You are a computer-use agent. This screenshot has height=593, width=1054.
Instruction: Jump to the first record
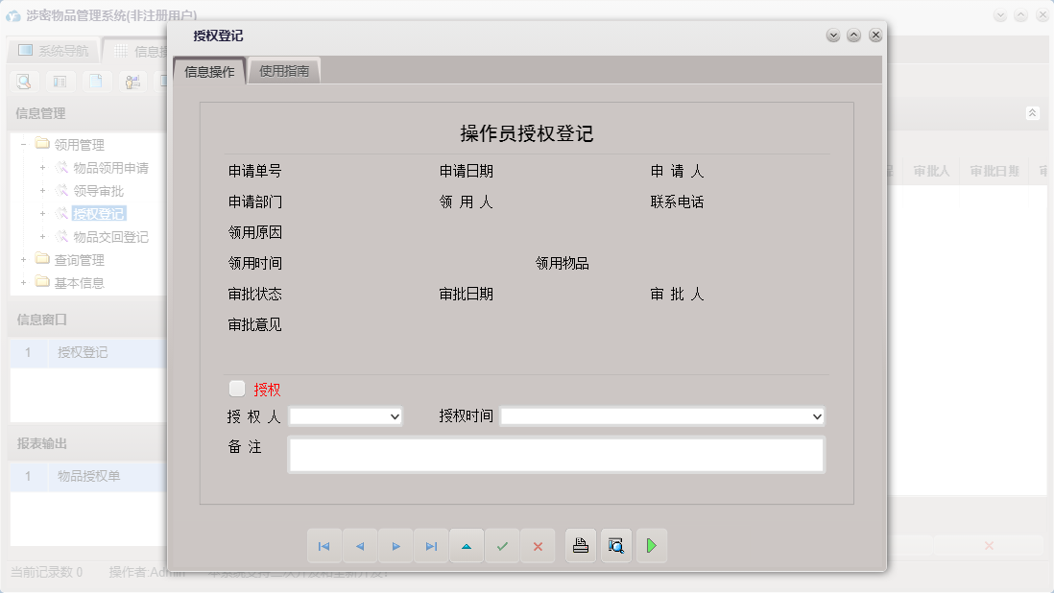coord(324,545)
